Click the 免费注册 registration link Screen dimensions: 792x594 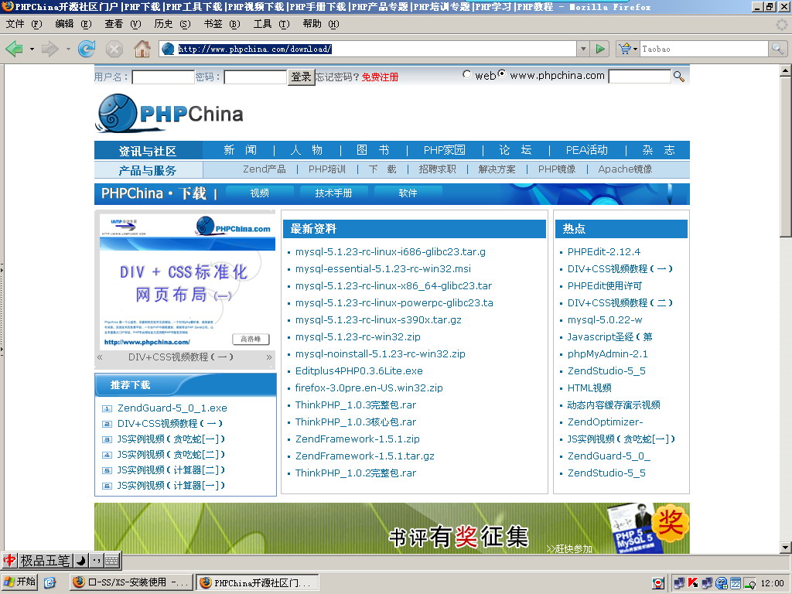coord(380,77)
